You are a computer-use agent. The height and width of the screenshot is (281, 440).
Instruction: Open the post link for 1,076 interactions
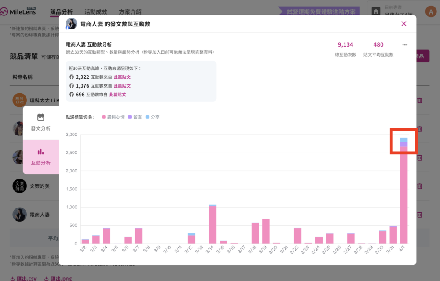(x=122, y=86)
